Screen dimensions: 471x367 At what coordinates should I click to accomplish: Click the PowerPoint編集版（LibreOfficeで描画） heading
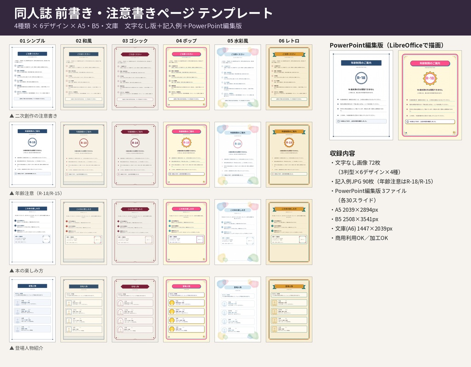[x=387, y=45]
